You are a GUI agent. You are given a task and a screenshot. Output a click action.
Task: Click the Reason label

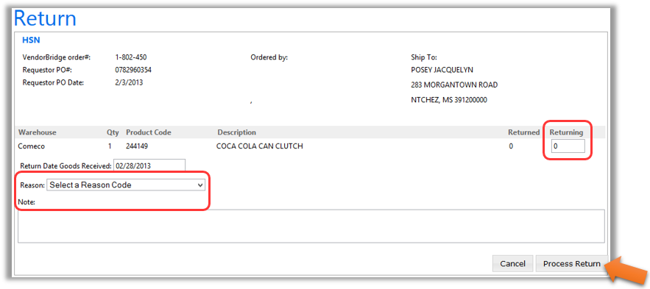pyautogui.click(x=32, y=185)
